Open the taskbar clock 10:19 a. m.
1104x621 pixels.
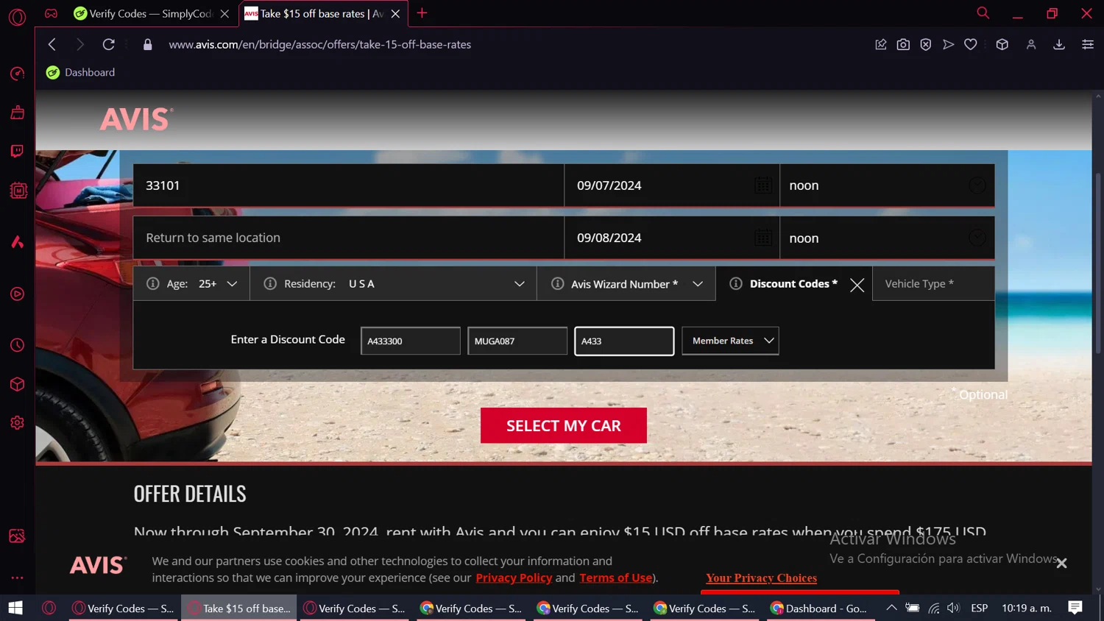tap(1027, 608)
